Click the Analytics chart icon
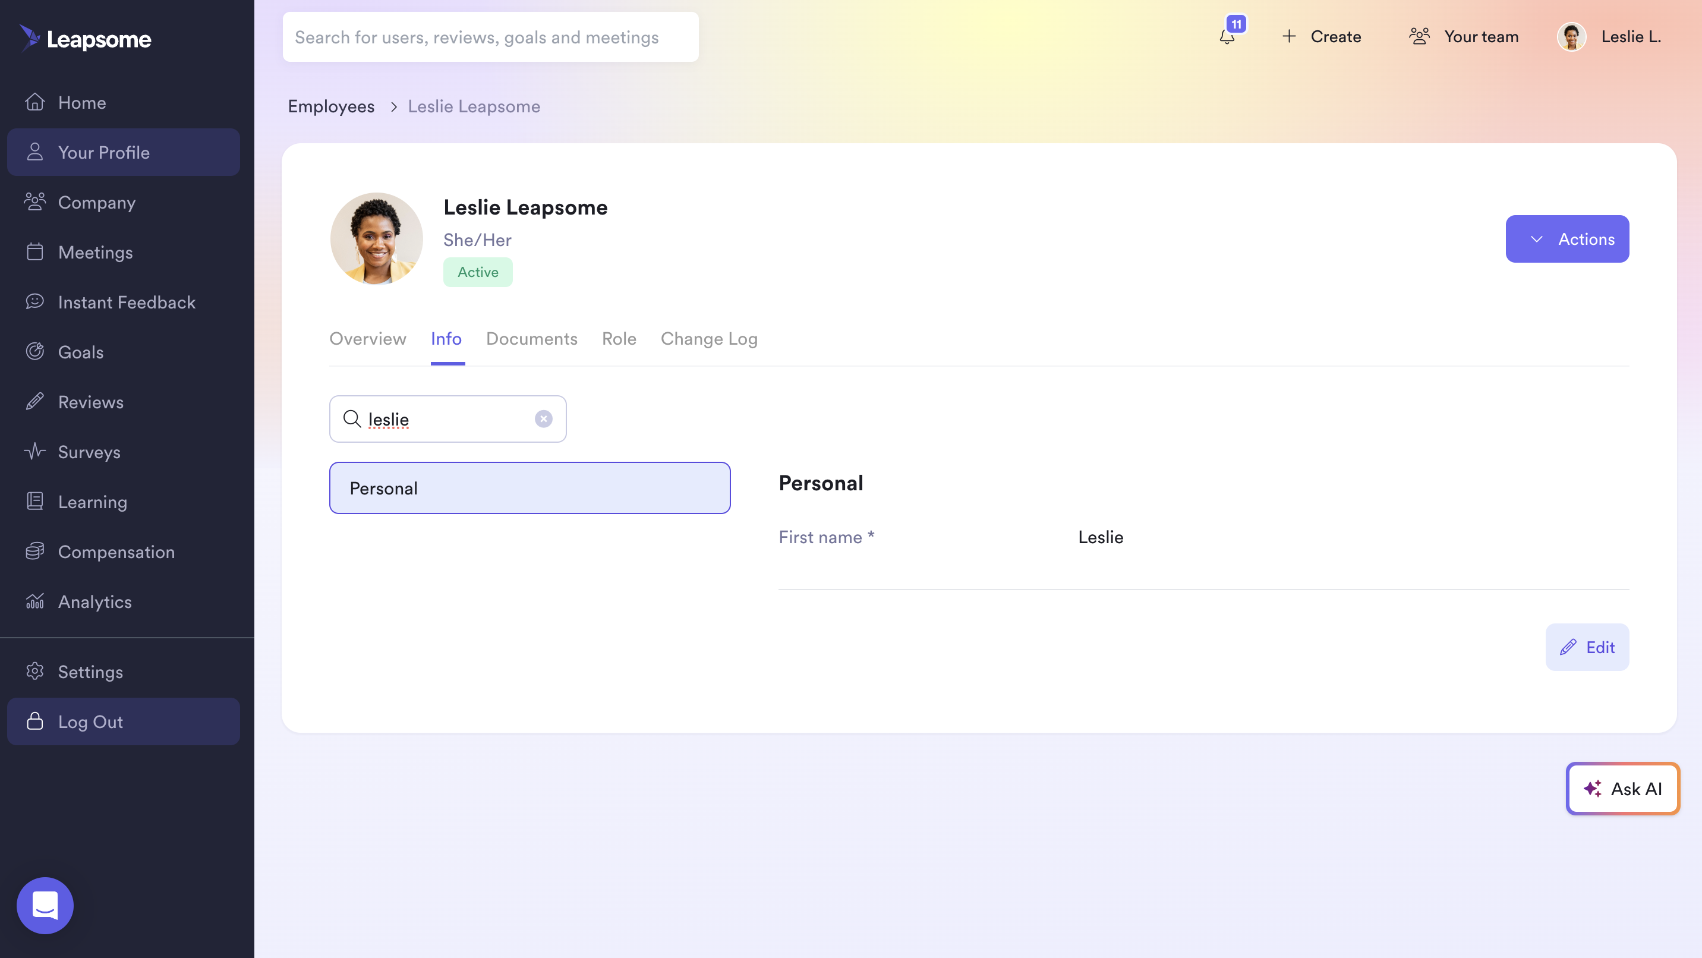 point(35,601)
